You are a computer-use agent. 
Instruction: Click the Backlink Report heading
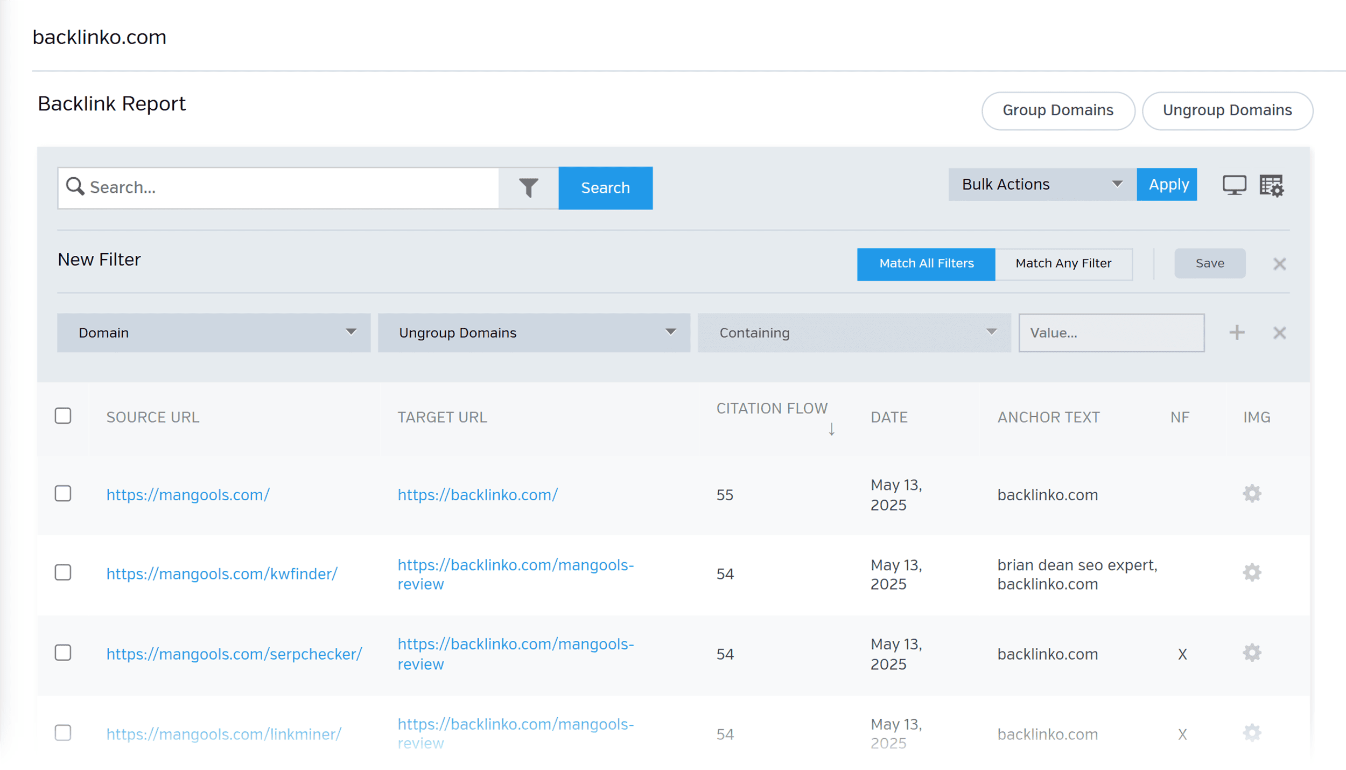[111, 103]
